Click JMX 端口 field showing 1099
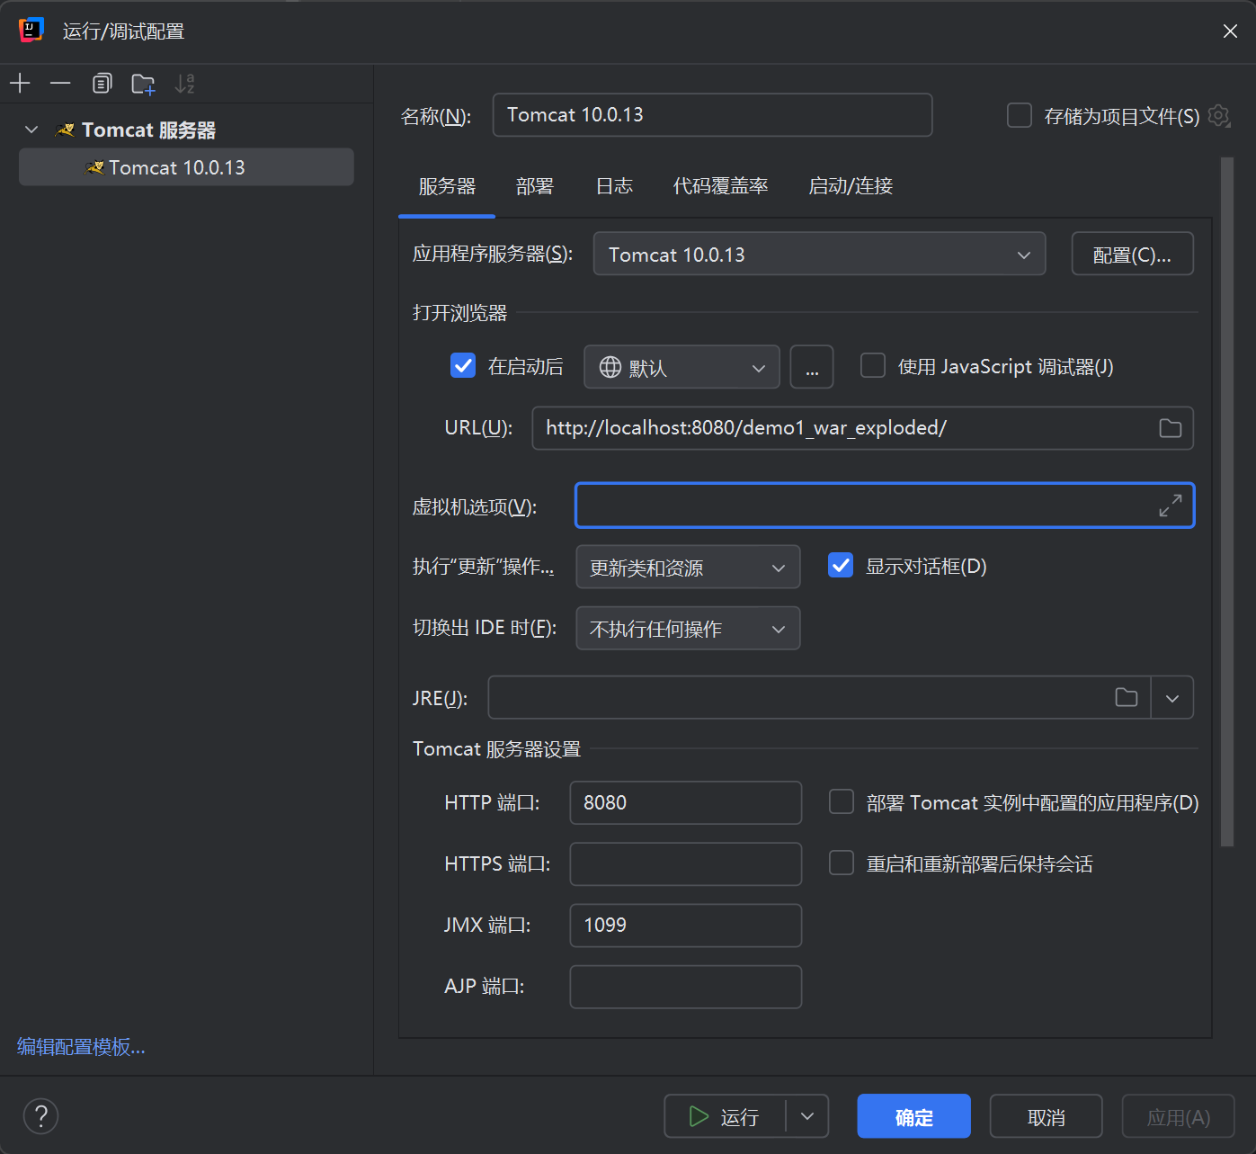Viewport: 1256px width, 1154px height. coord(686,925)
